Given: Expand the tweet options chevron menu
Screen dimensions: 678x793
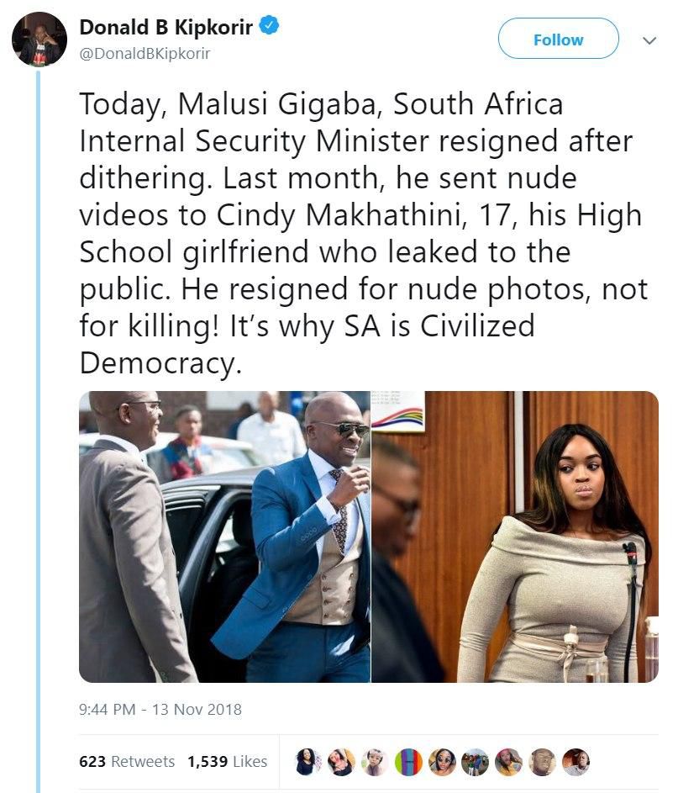Looking at the screenshot, I should [x=649, y=40].
